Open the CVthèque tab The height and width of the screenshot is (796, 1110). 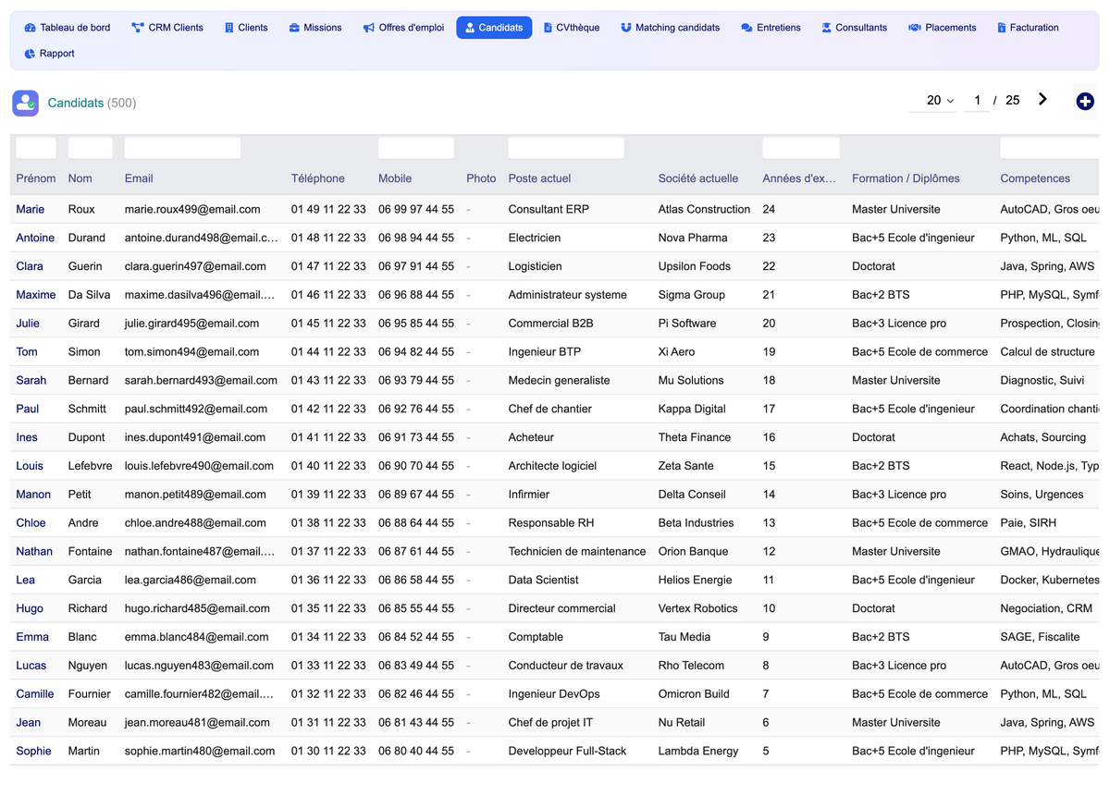coord(572,28)
